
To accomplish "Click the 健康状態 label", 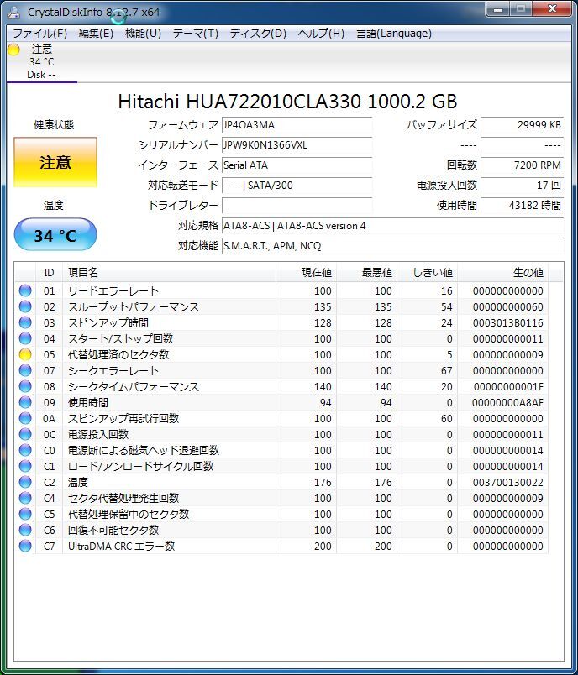I will coord(54,125).
